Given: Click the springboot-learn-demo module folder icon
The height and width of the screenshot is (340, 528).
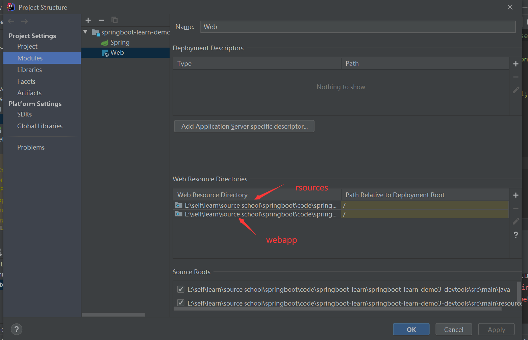Looking at the screenshot, I should click(x=96, y=33).
